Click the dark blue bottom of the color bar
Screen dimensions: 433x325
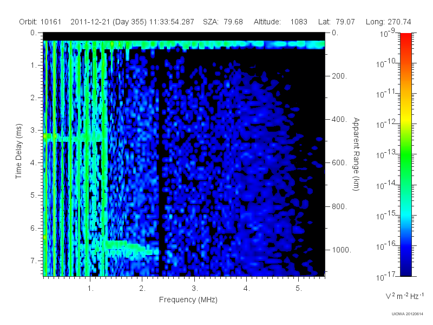coord(405,271)
